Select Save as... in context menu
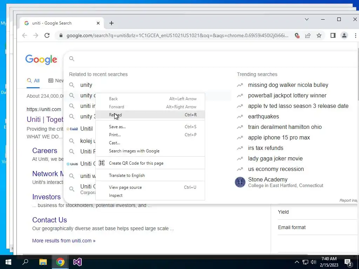 click(150, 127)
